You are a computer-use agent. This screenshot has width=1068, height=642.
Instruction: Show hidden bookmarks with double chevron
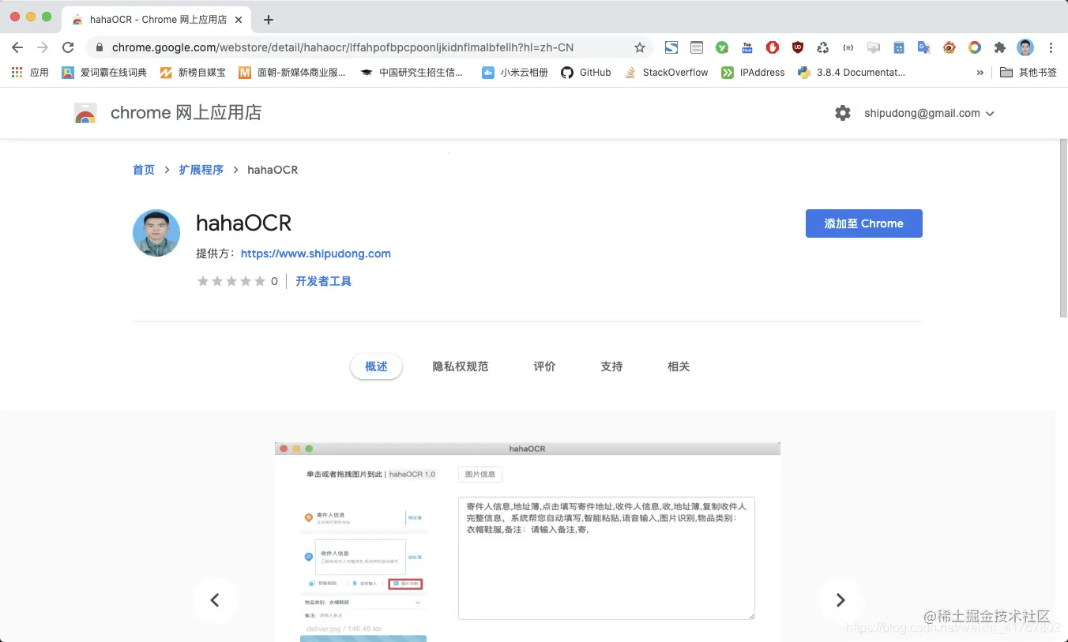(980, 72)
